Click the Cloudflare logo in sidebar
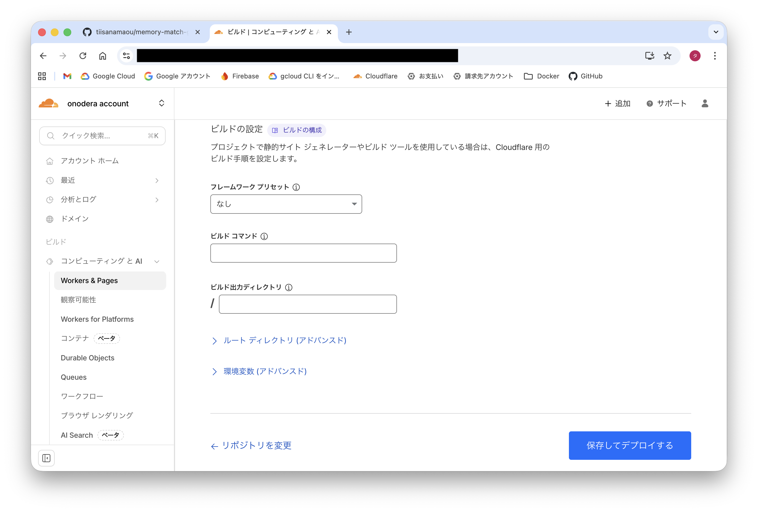 [49, 104]
